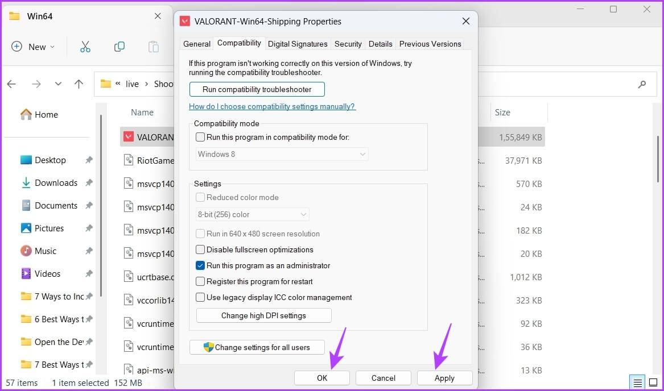Click the Copy icon in Explorer toolbar
The image size is (664, 391).
click(x=119, y=47)
